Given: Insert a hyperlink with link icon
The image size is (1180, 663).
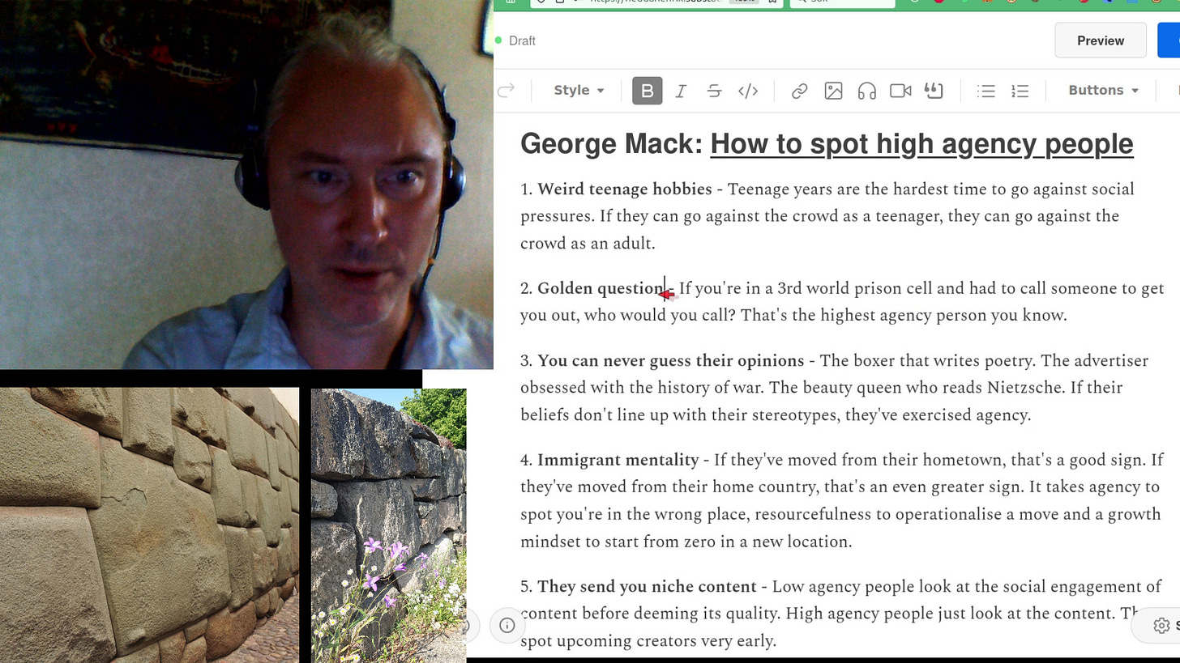Looking at the screenshot, I should click(x=799, y=91).
